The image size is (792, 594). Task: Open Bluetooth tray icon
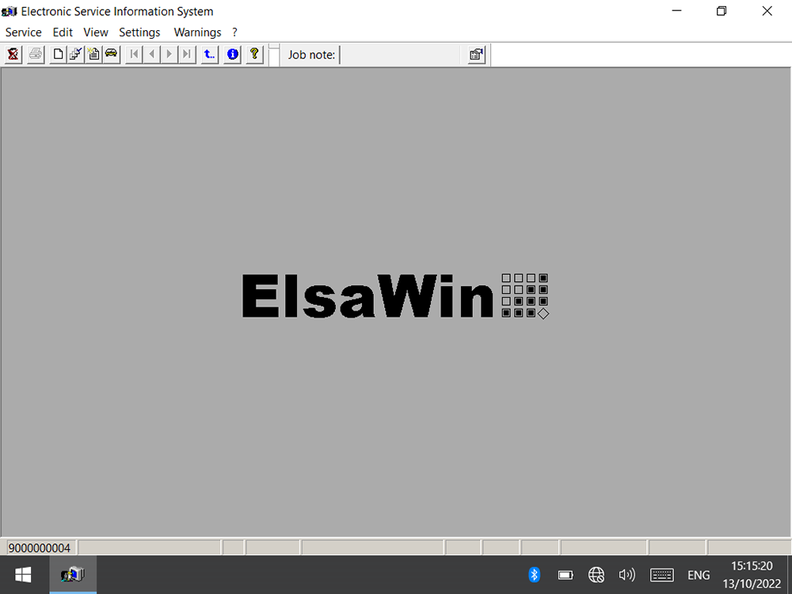tap(534, 575)
